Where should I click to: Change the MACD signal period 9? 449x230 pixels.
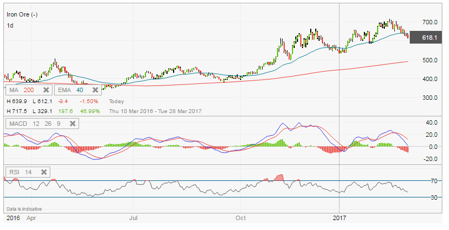[x=59, y=124]
